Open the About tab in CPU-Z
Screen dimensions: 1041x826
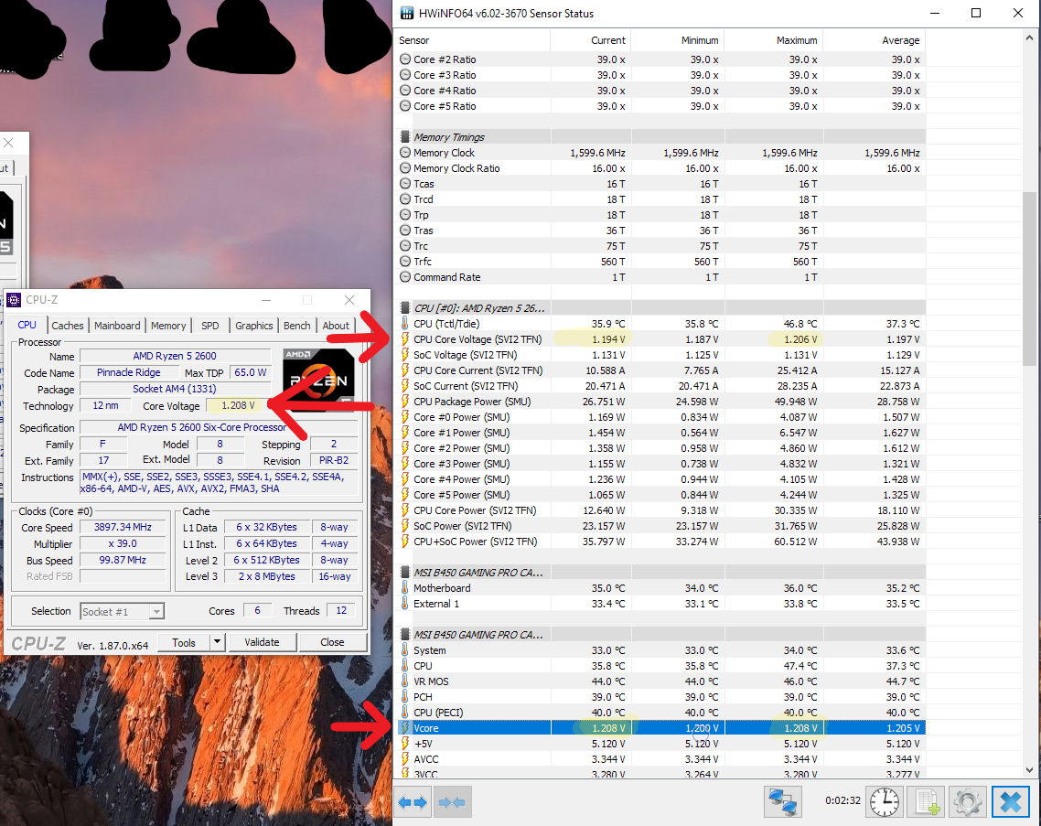(336, 326)
